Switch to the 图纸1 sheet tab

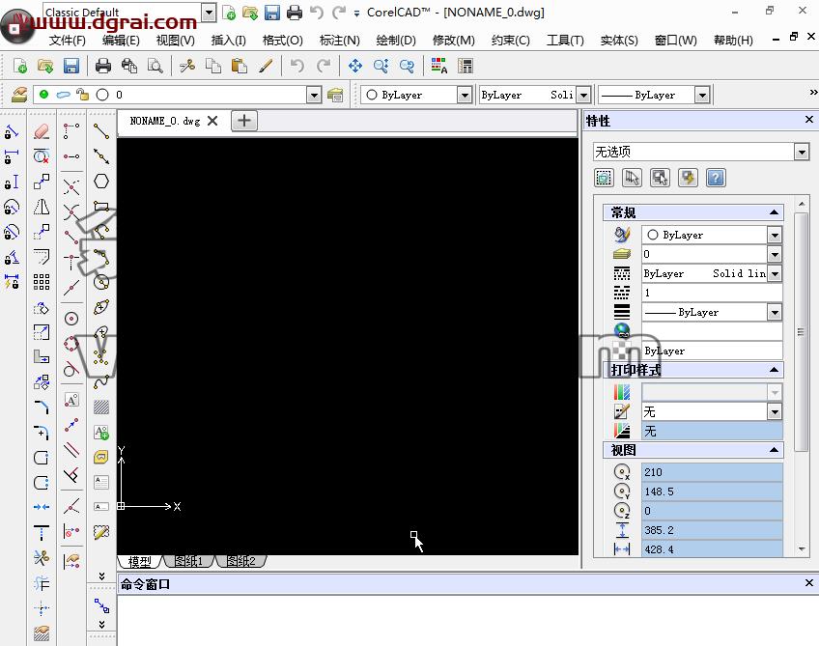[188, 561]
